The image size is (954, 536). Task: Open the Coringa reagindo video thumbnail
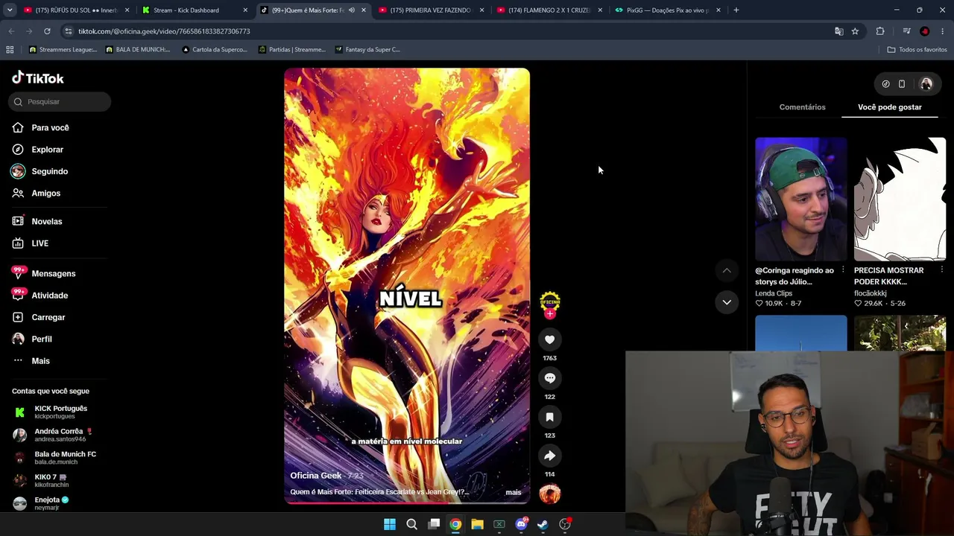801,199
